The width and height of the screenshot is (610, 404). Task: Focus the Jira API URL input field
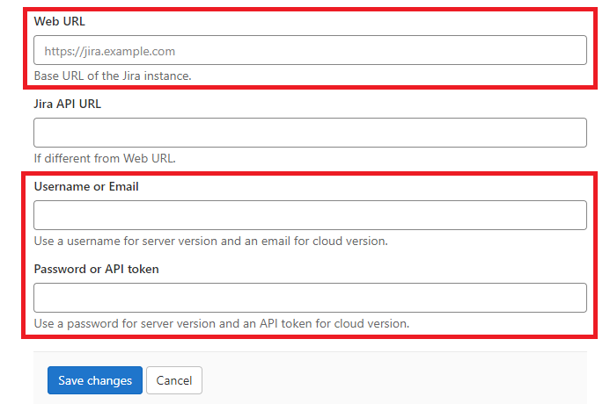point(310,133)
